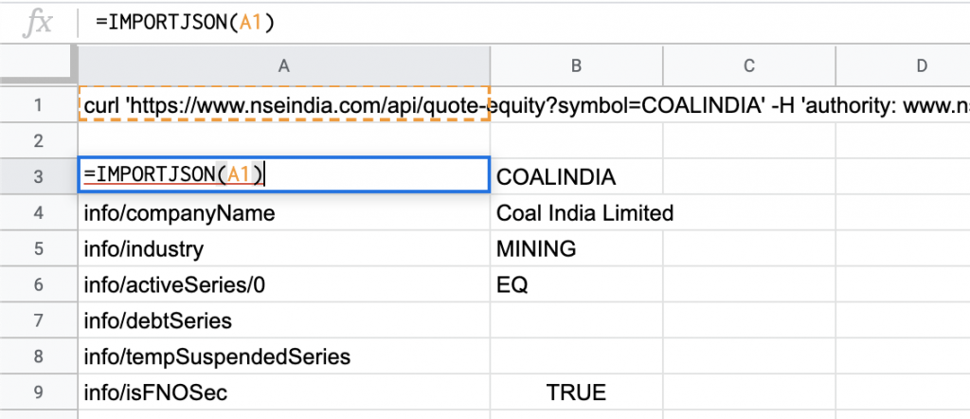This screenshot has width=970, height=419.
Task: Select row 2 header
Action: click(38, 140)
